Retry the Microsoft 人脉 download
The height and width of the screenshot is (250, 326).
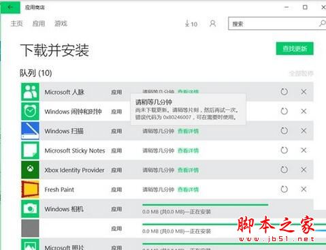284,92
